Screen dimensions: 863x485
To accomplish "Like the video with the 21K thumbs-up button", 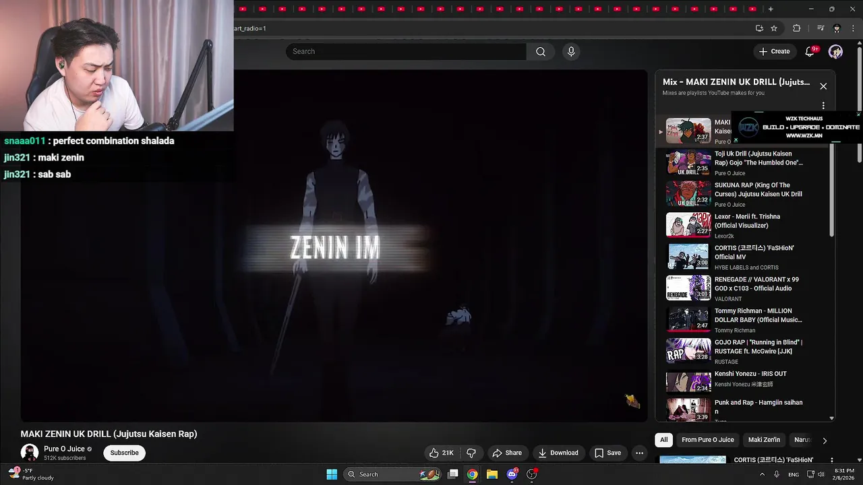I will (442, 453).
